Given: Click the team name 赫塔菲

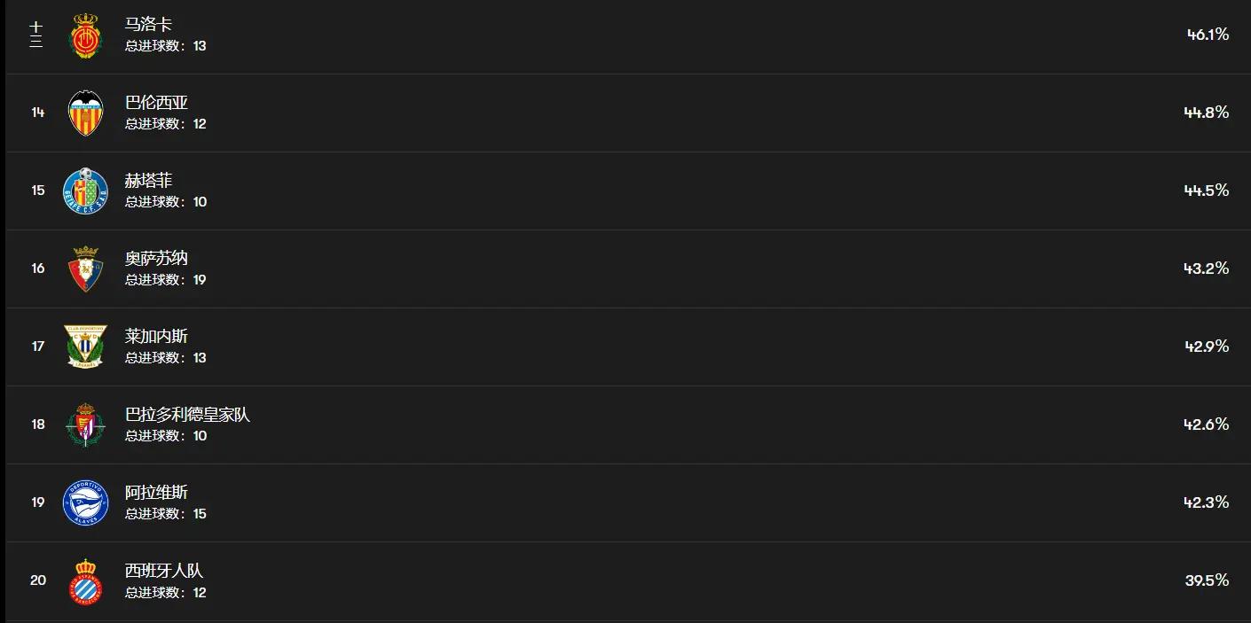Looking at the screenshot, I should click(x=148, y=181).
